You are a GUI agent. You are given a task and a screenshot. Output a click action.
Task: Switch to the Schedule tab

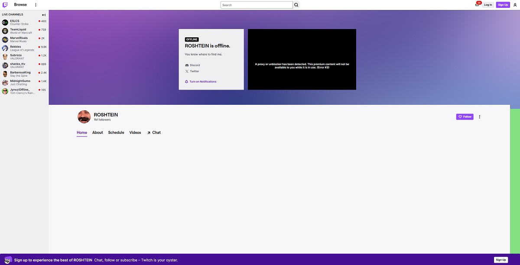tap(116, 132)
